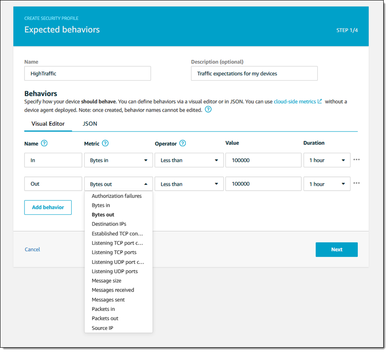388x352 pixels.
Task: Click the Add behavior button
Action: pyautogui.click(x=48, y=207)
